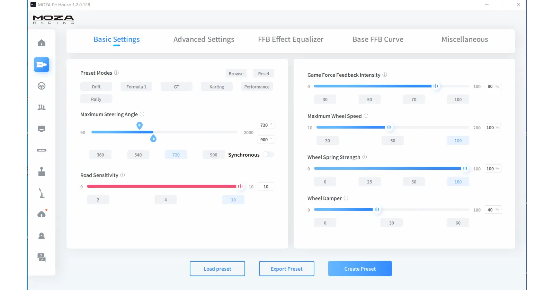554x290 pixels.
Task: Select the 720 steering angle option
Action: (x=176, y=155)
